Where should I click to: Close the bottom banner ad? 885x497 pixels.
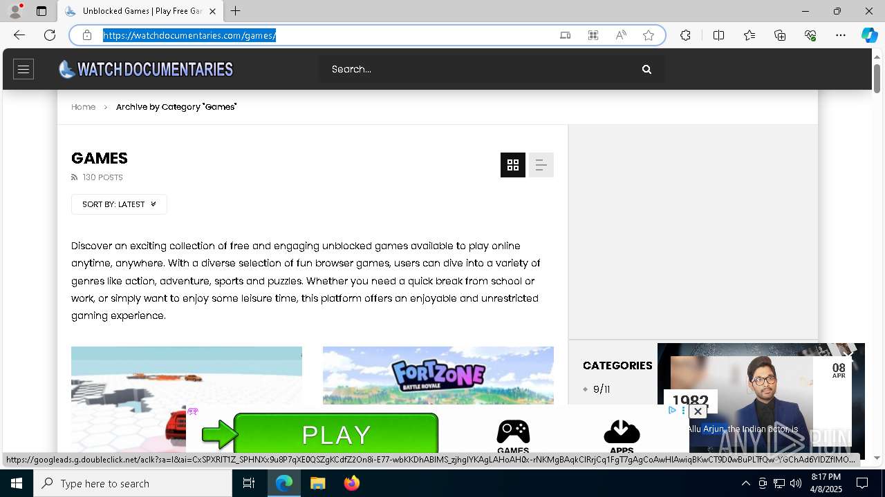698,411
